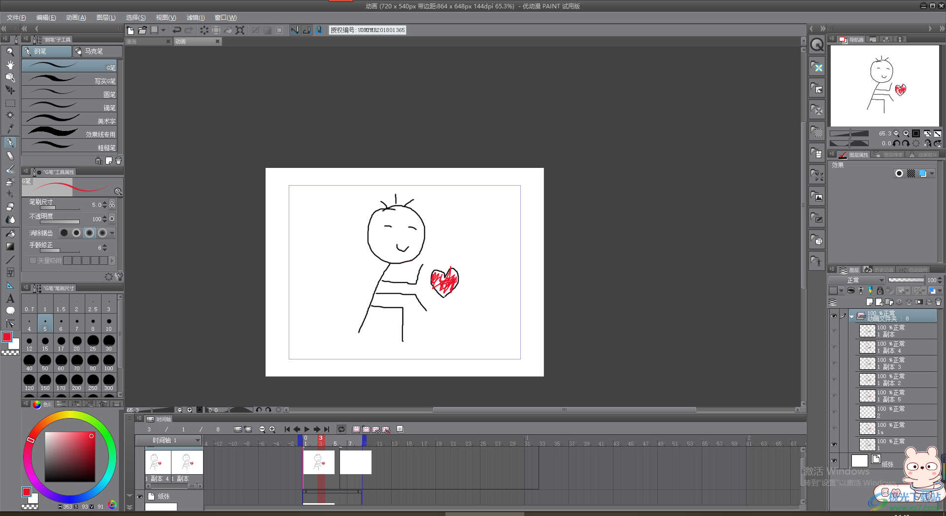Screen dimensions: 946x516
Task: Delete sub tool with trash icon
Action: point(118,161)
